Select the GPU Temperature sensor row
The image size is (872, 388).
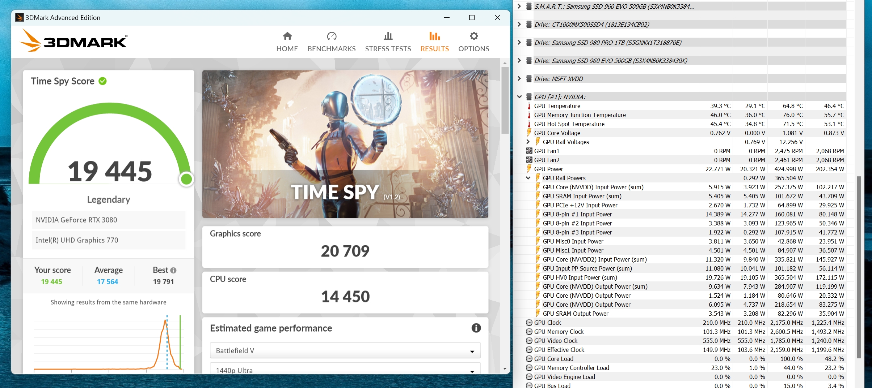[x=557, y=106]
